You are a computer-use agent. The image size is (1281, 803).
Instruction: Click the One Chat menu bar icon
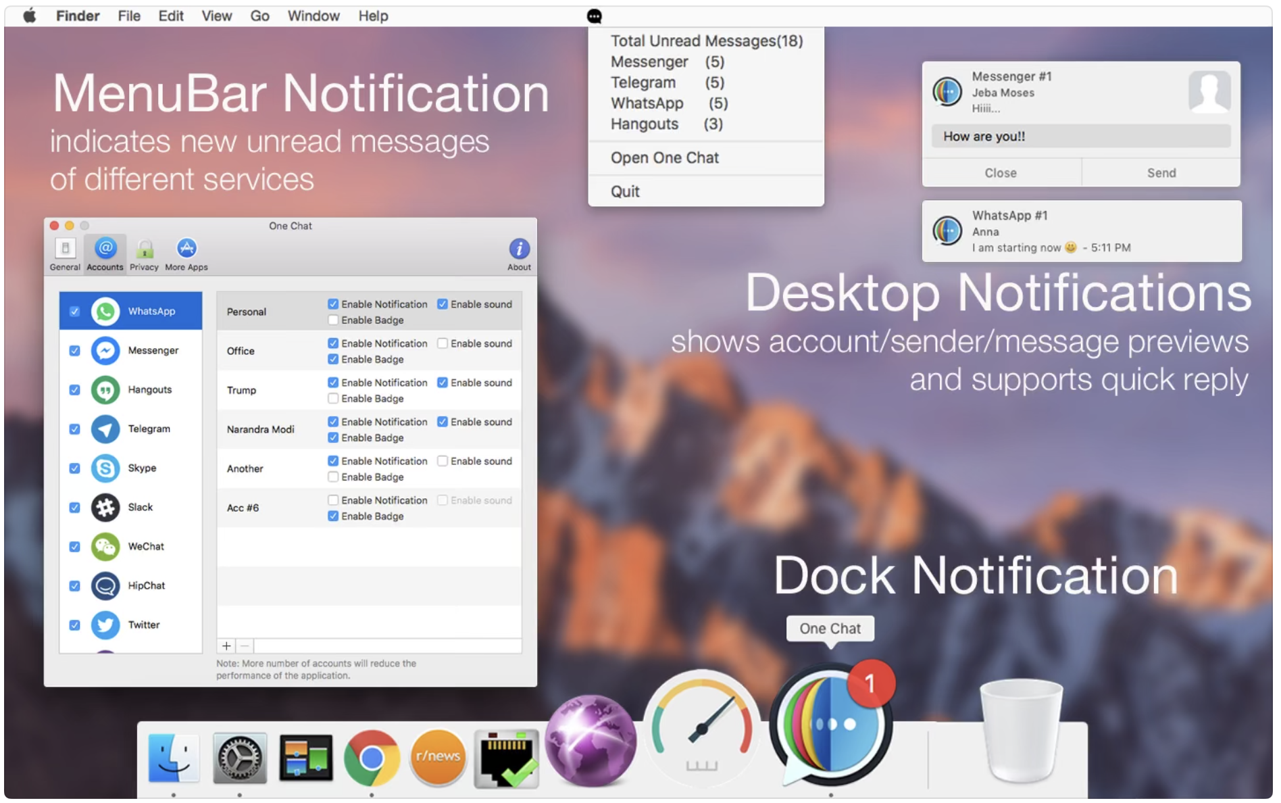(x=594, y=16)
